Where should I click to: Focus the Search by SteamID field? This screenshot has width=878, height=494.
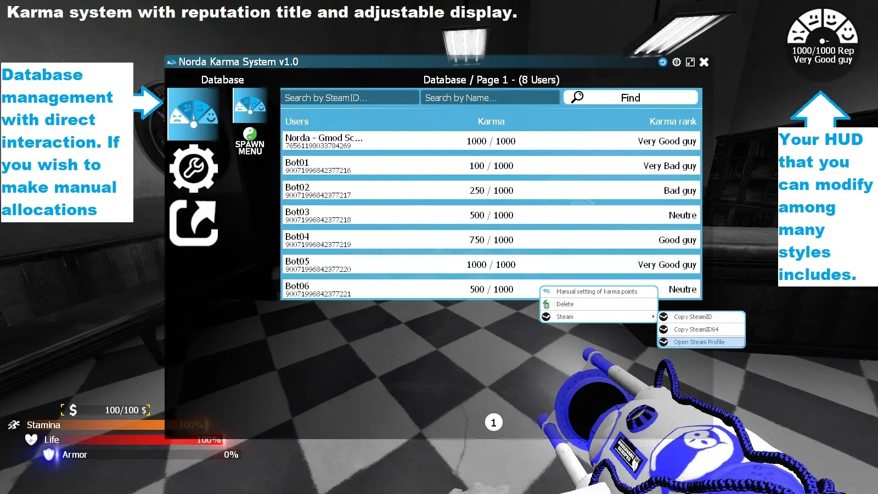[x=350, y=98]
